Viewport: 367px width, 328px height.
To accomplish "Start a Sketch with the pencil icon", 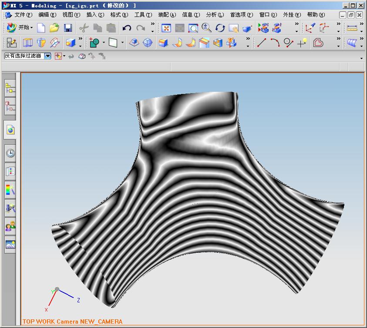I will [11, 43].
